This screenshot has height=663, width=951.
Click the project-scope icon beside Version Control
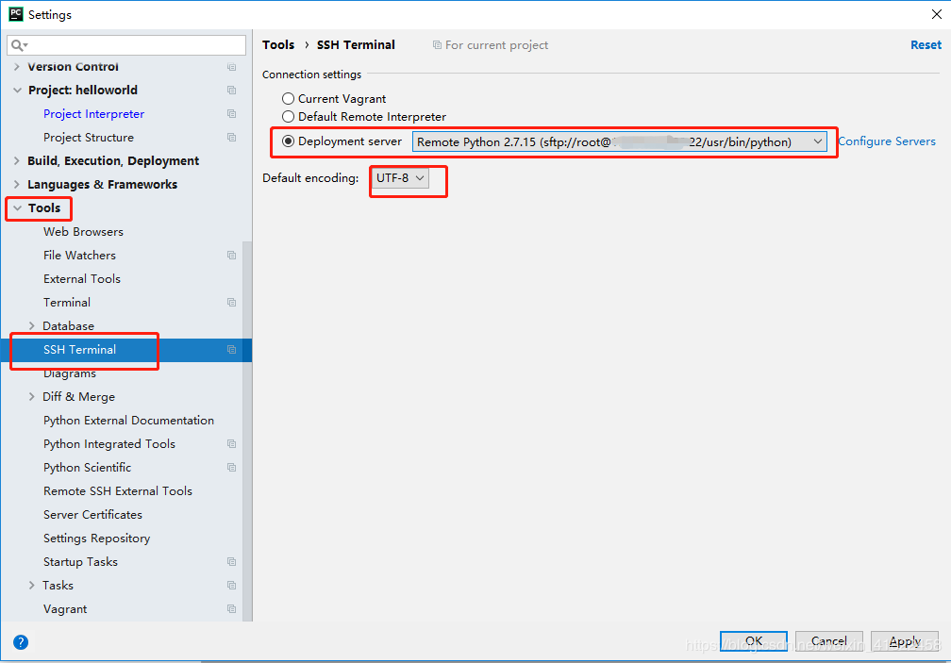tap(231, 66)
